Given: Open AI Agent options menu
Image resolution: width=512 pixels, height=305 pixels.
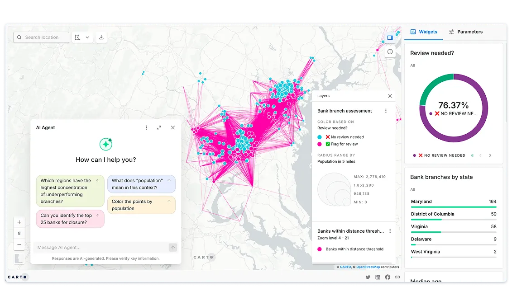Looking at the screenshot, I should [146, 128].
